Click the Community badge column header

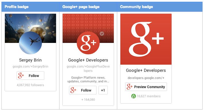click(x=160, y=7)
